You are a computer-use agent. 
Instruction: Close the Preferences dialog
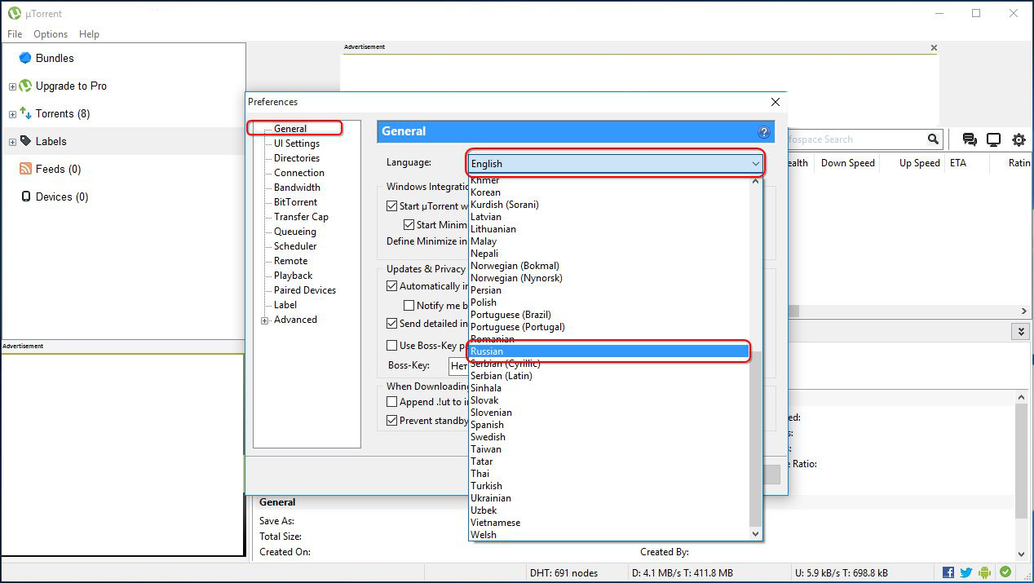(x=775, y=102)
